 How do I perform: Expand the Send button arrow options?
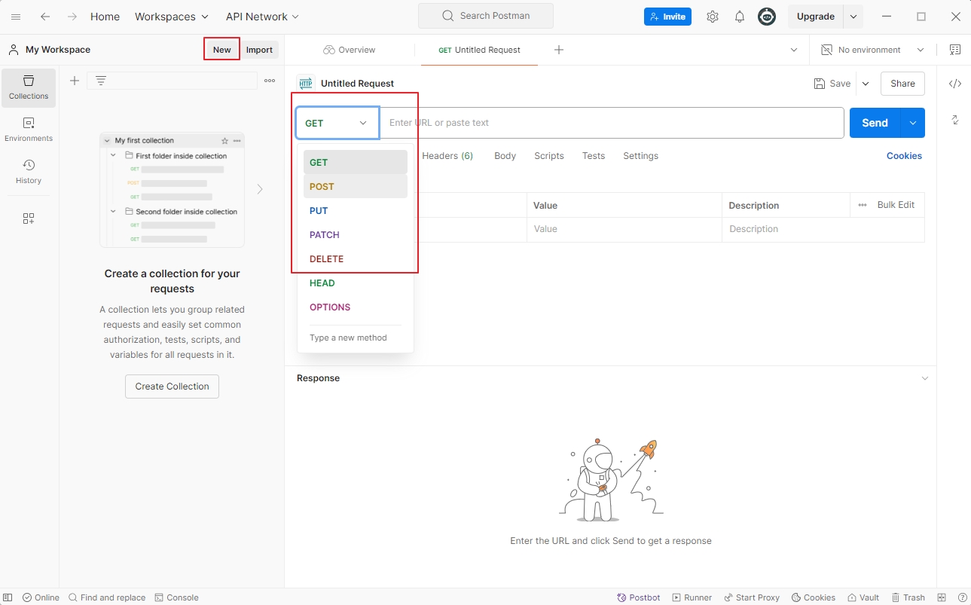click(913, 123)
